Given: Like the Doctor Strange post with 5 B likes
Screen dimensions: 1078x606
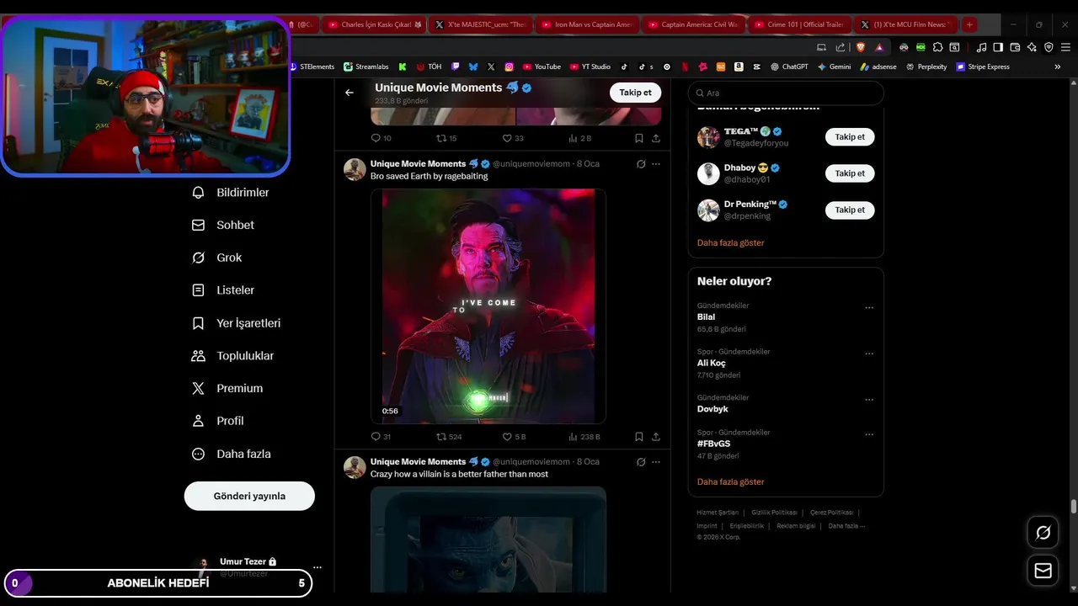Looking at the screenshot, I should [514, 437].
